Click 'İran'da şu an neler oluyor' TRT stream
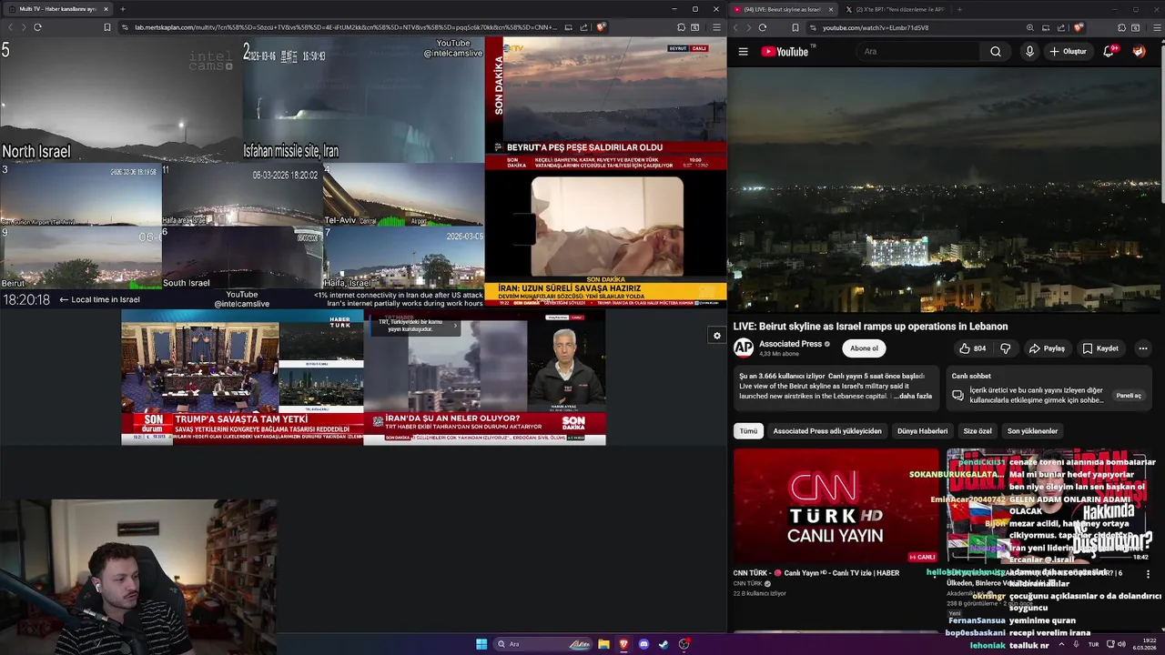The height and width of the screenshot is (655, 1165). [484, 377]
